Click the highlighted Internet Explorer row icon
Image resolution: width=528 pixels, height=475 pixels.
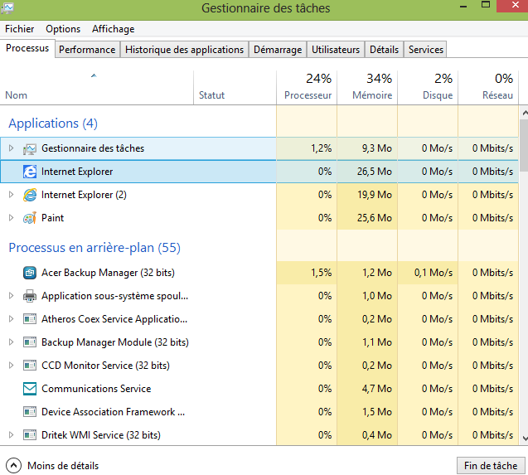pyautogui.click(x=30, y=172)
